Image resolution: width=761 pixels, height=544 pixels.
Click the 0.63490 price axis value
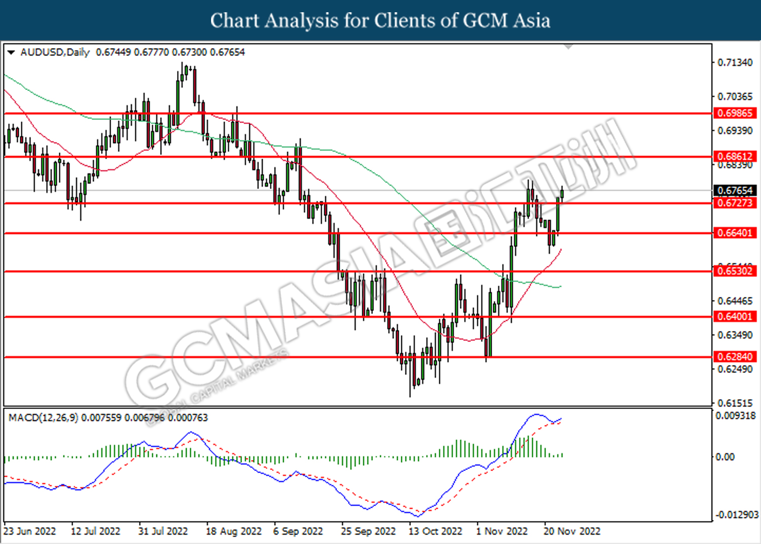[x=735, y=335]
